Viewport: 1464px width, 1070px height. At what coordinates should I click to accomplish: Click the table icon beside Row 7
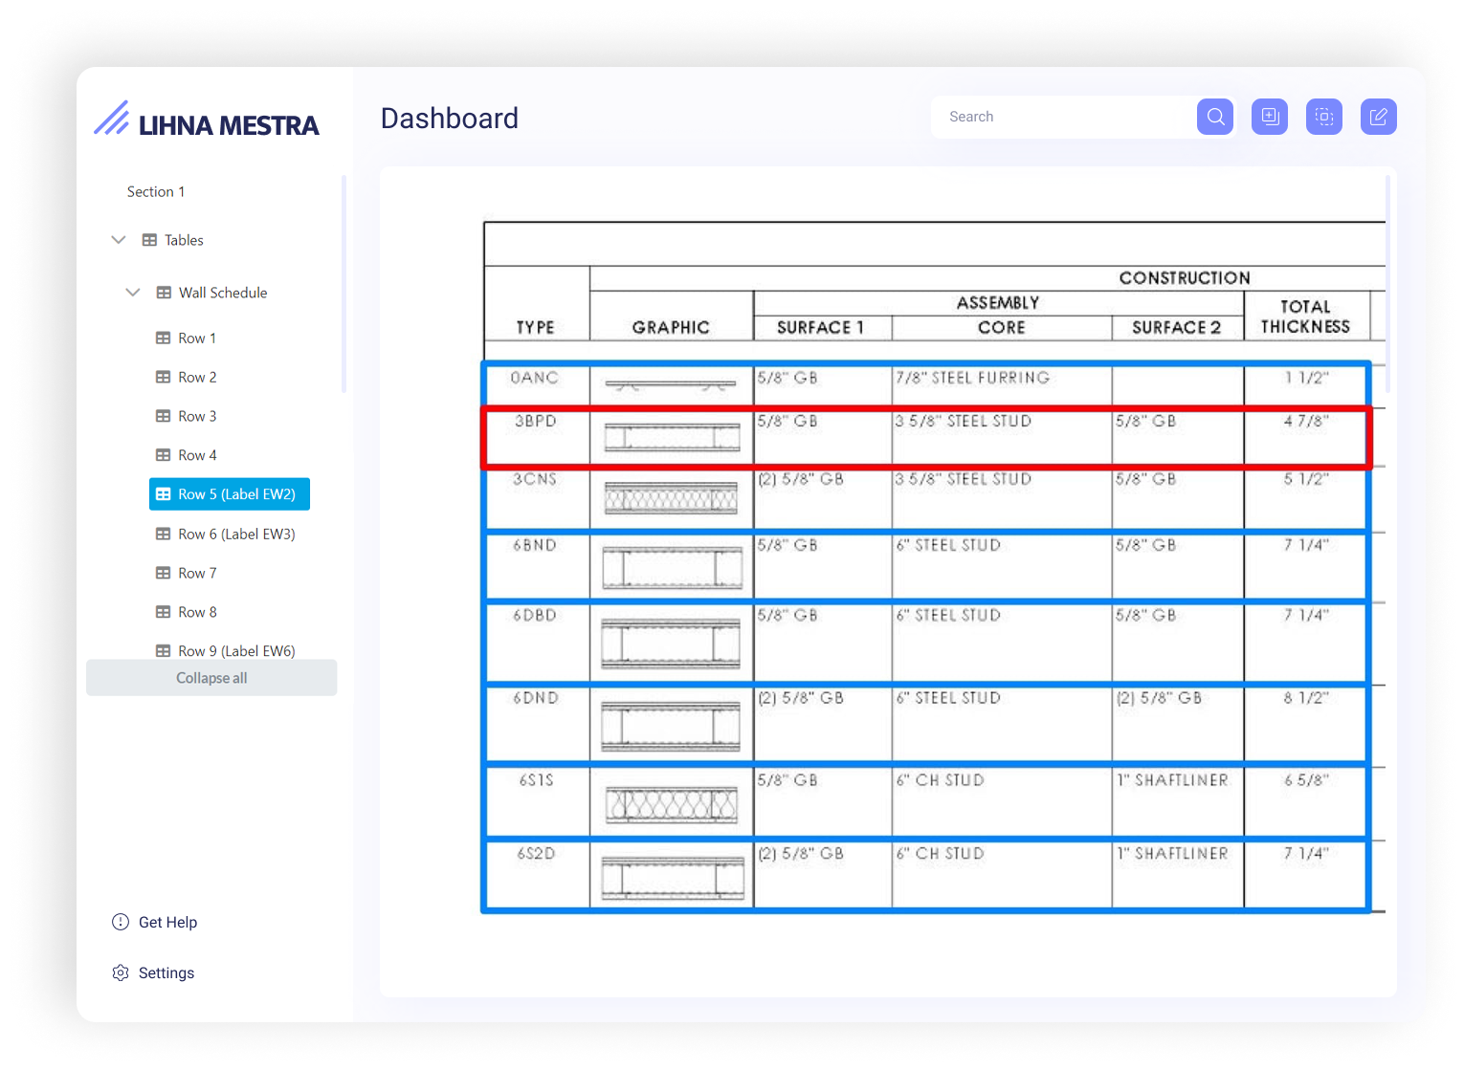(x=163, y=574)
